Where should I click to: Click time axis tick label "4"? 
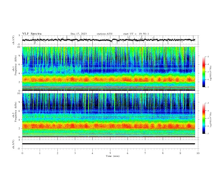point(92,153)
